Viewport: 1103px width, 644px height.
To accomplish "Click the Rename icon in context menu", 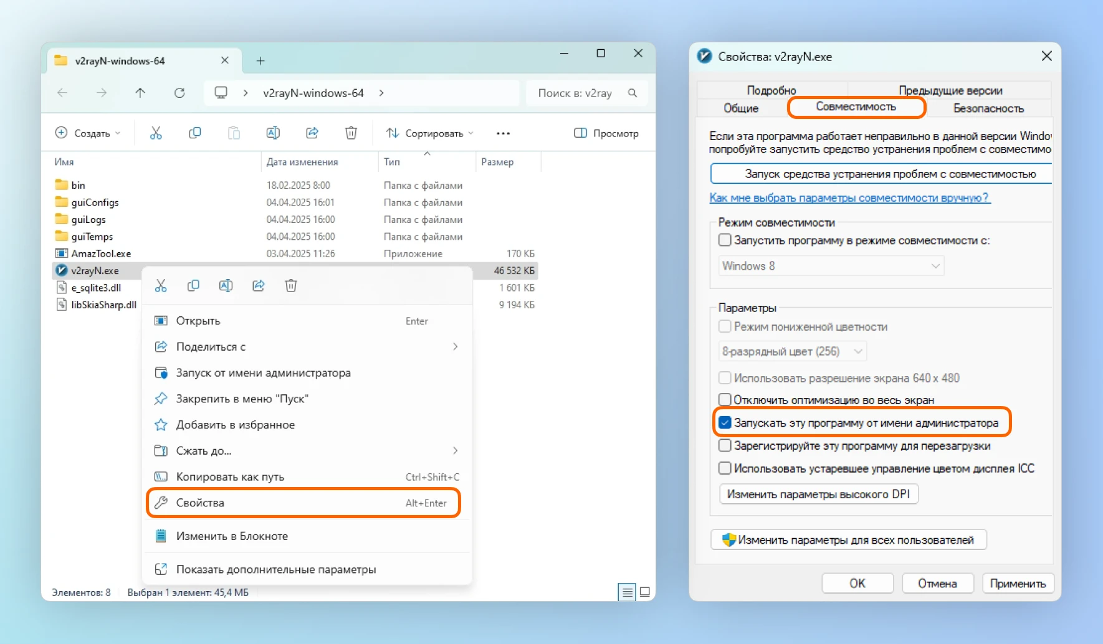I will 226,286.
